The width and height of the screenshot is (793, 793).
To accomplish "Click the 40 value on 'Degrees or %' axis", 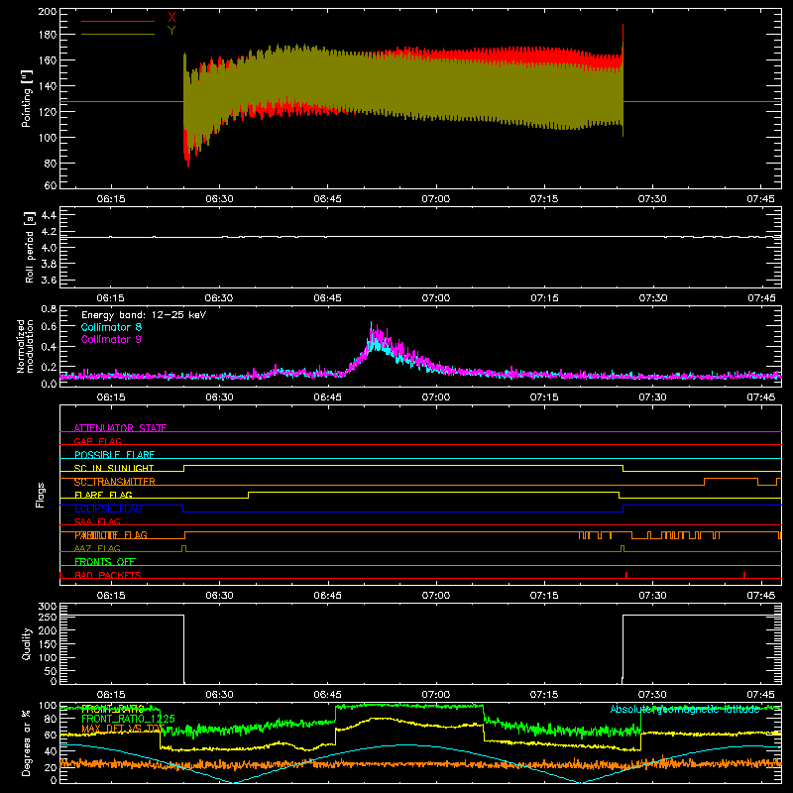I will (x=51, y=751).
